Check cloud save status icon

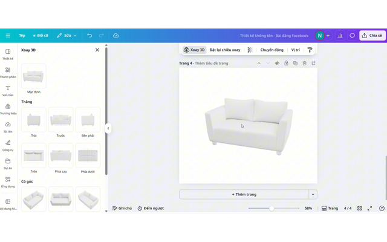[x=115, y=36]
